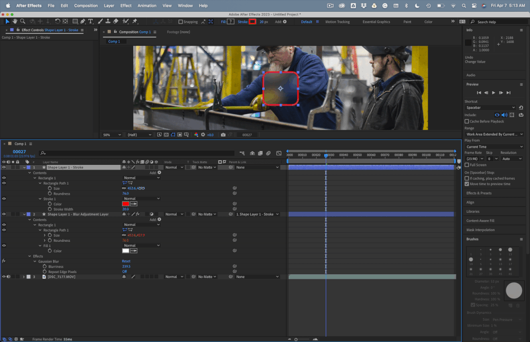This screenshot has height=342, width=530.
Task: Open the Composition menu
Action: pos(86,5)
